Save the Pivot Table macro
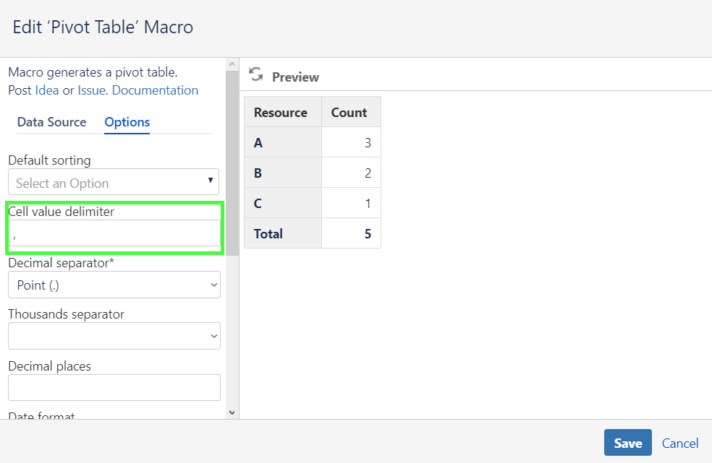712x463 pixels. 627,443
